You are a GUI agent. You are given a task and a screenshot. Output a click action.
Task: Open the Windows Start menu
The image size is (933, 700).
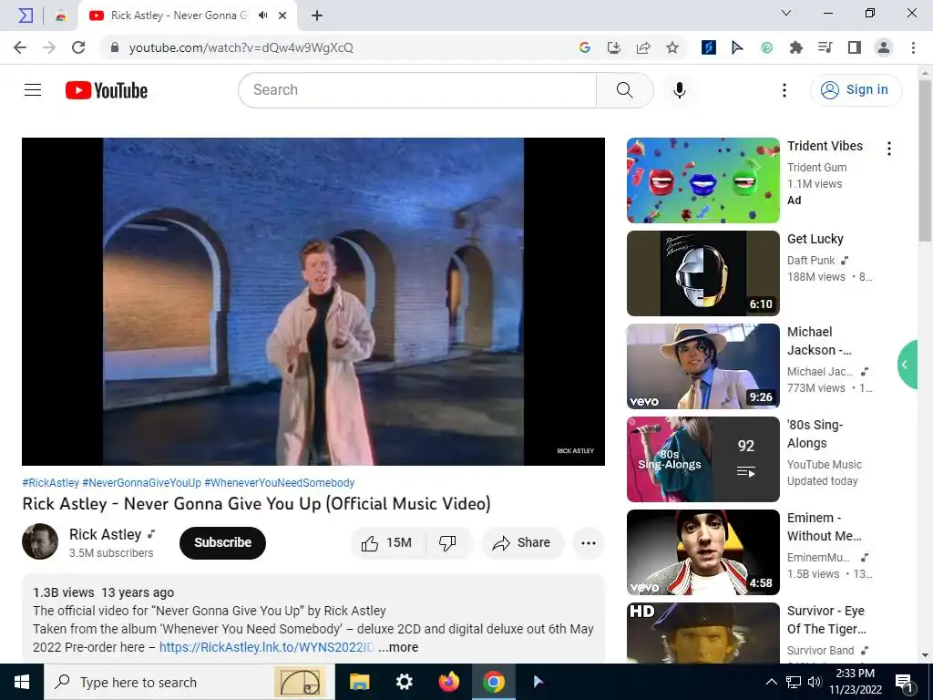coord(22,682)
